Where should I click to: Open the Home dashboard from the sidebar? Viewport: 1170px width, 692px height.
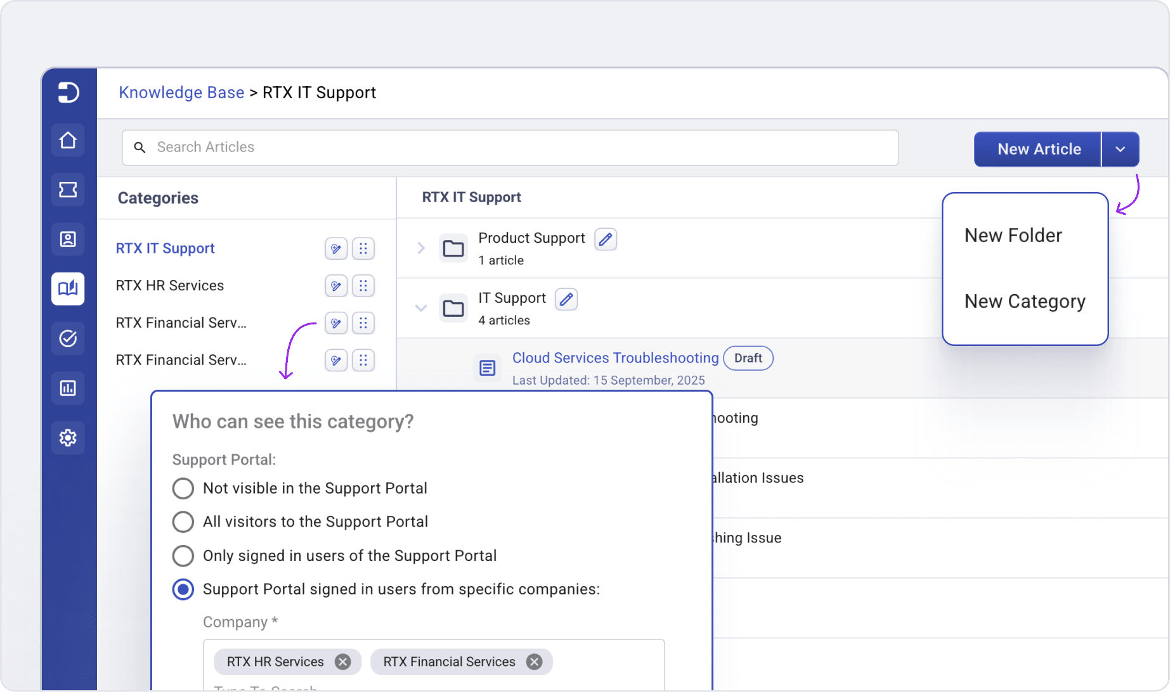point(68,140)
